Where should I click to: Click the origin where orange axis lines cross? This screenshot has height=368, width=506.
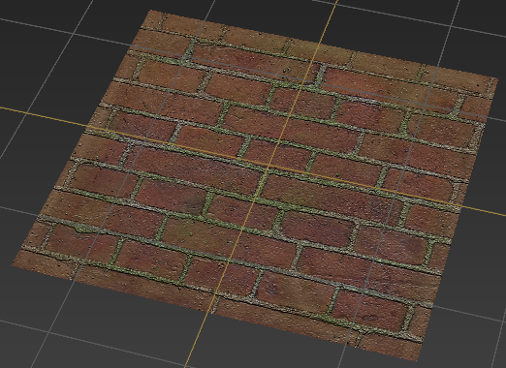[268, 166]
